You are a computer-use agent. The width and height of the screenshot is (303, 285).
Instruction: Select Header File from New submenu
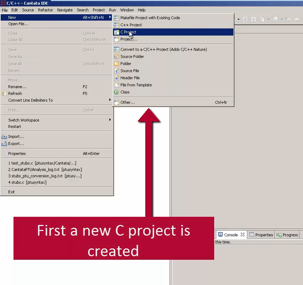173,78
